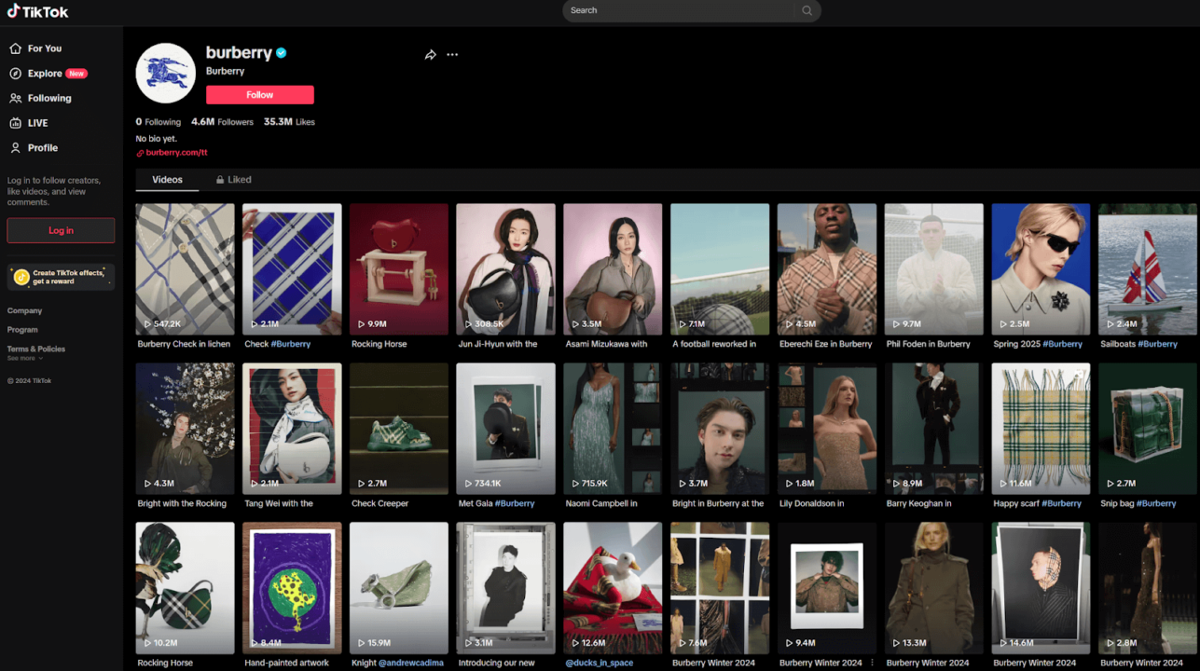Open Happy scarf video thumbnail

tap(1041, 429)
